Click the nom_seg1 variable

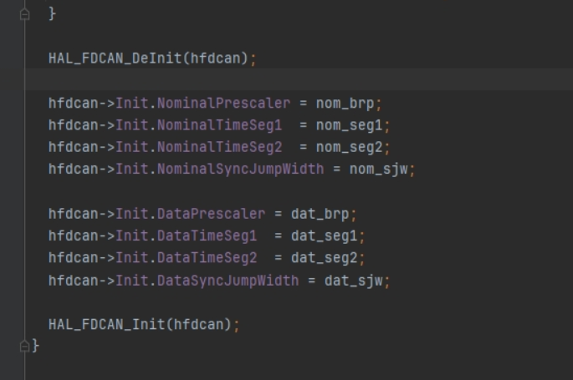[349, 126]
